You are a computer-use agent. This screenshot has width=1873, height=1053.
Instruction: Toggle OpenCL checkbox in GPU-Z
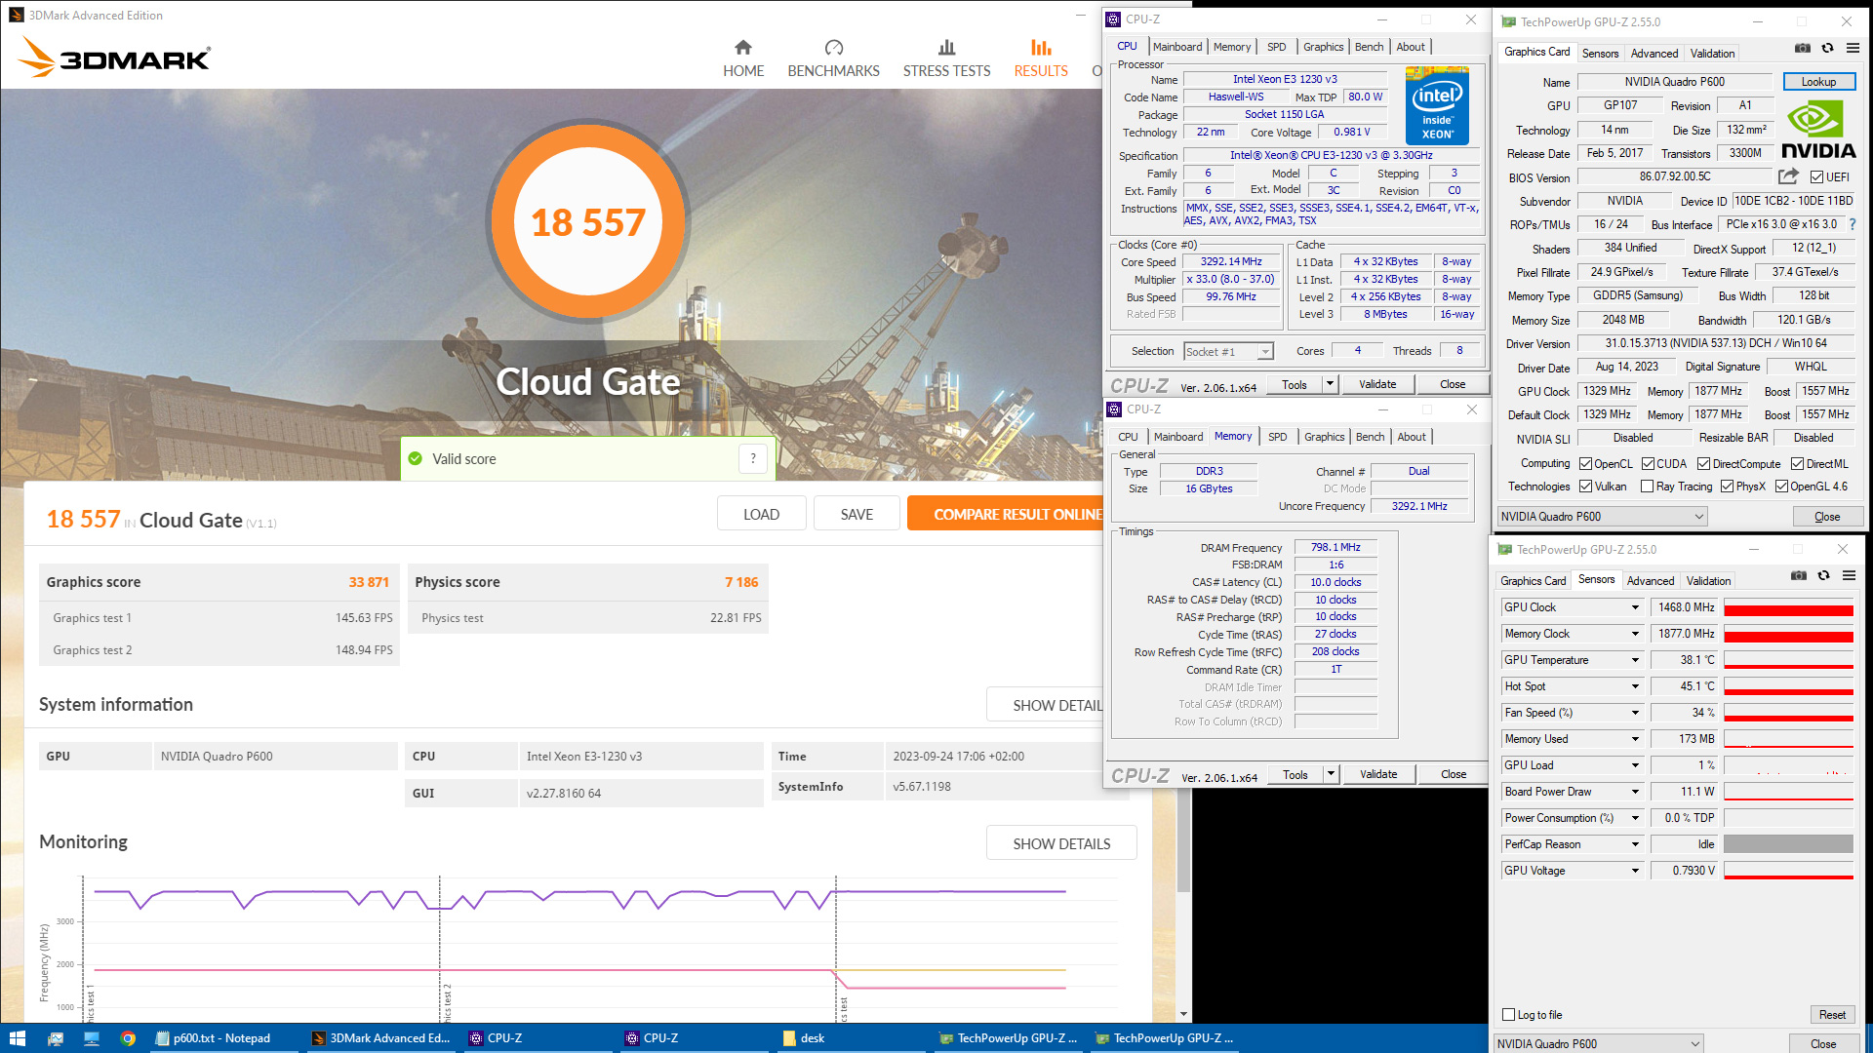point(1585,464)
